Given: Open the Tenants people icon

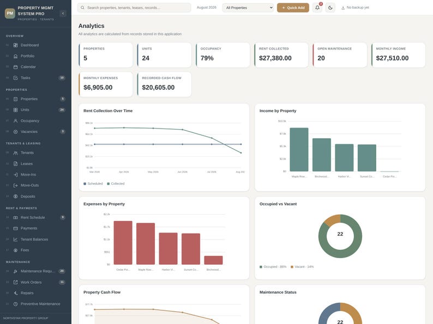Looking at the screenshot, I should pyautogui.click(x=15, y=153).
